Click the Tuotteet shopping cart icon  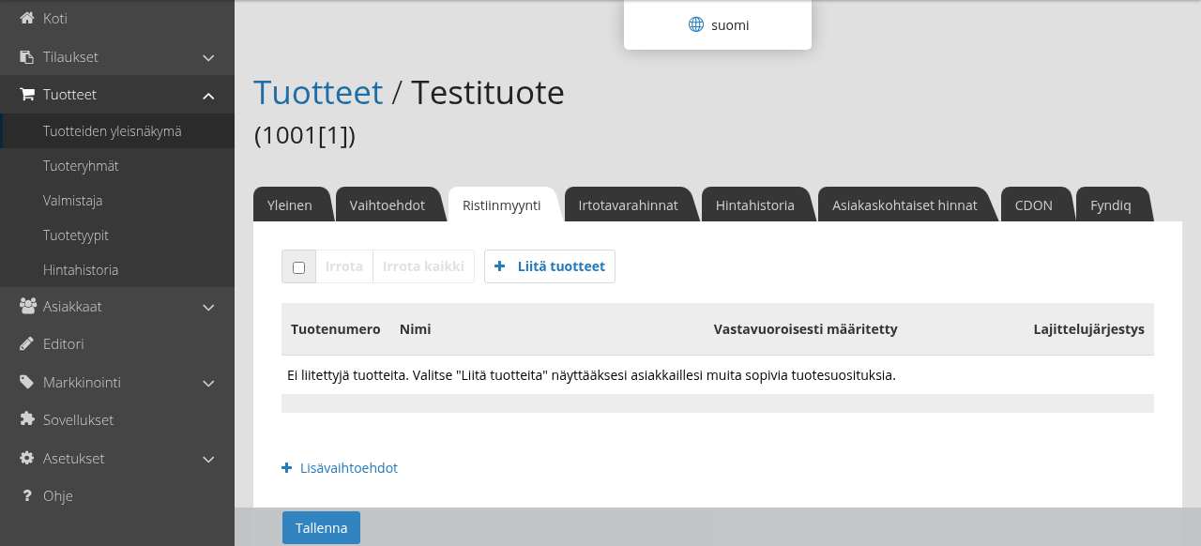coord(26,94)
